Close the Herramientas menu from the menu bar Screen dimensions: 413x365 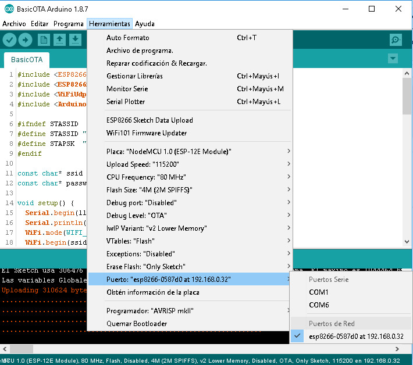pyautogui.click(x=109, y=24)
